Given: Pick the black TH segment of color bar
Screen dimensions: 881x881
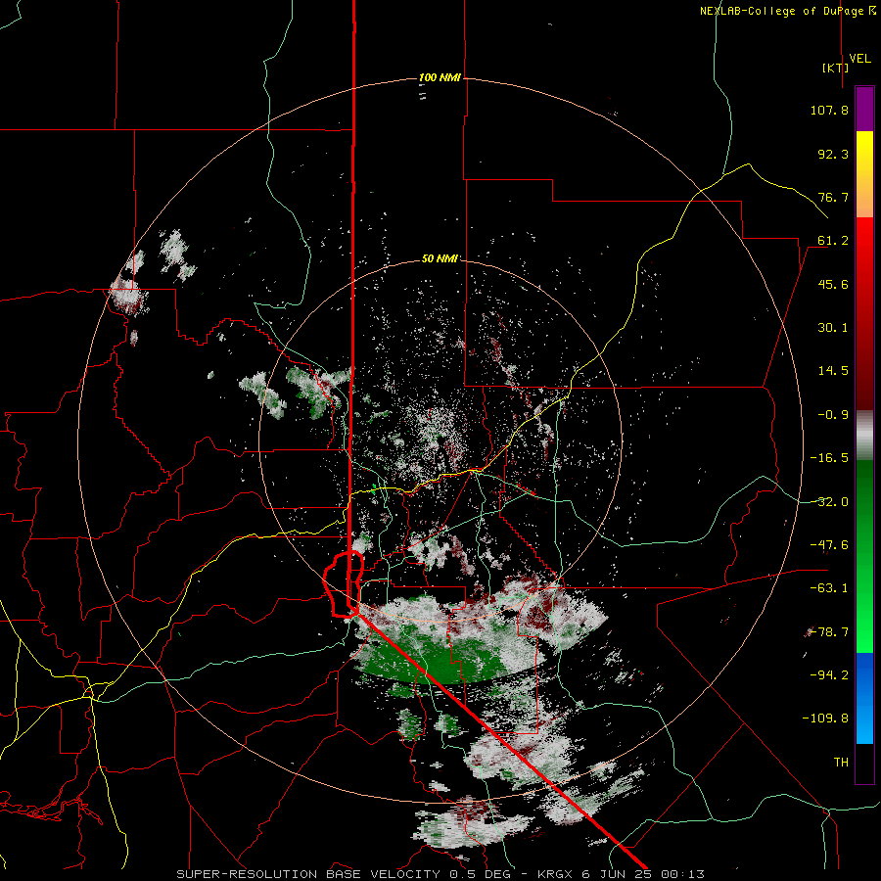Looking at the screenshot, I should [x=864, y=763].
